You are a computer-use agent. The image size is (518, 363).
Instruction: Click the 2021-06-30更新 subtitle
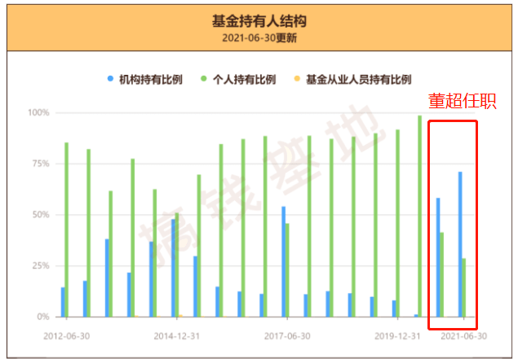[x=259, y=38]
